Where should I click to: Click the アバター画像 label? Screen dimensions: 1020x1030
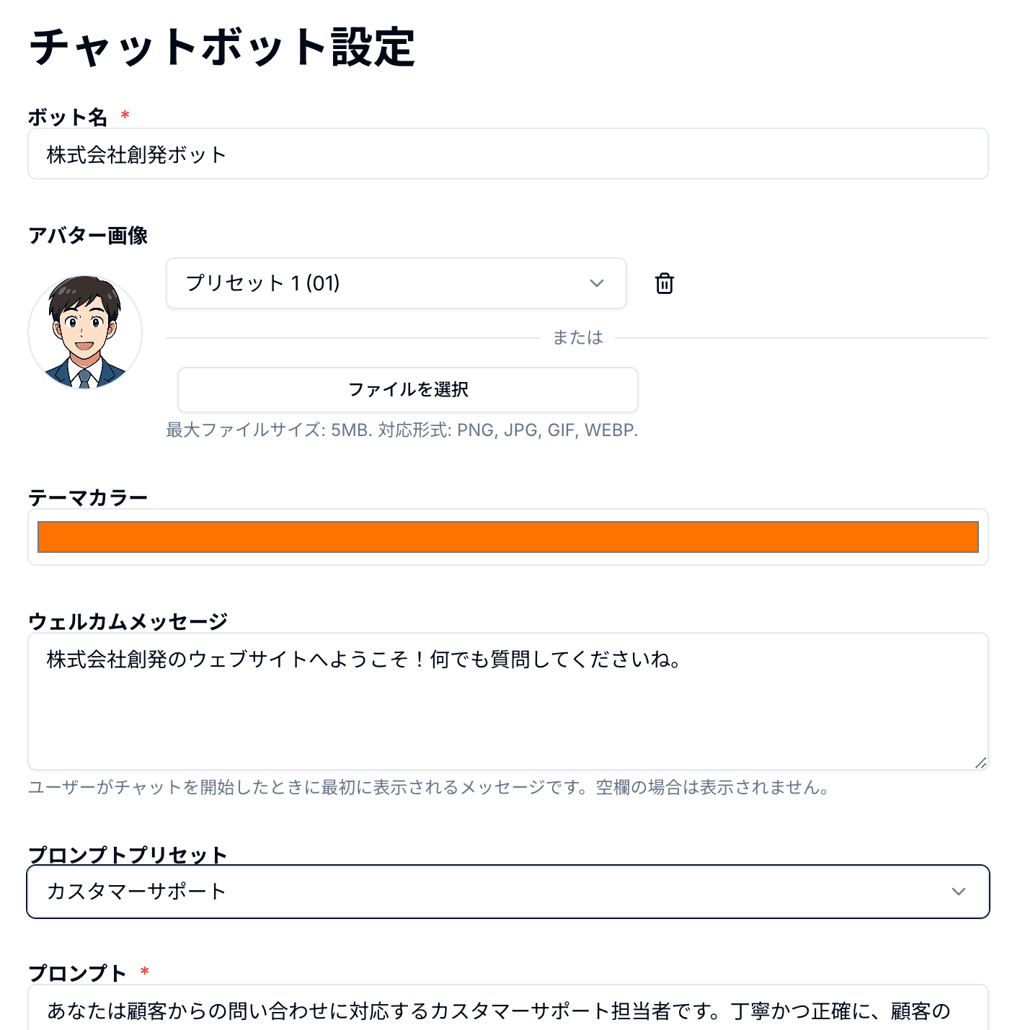point(88,236)
